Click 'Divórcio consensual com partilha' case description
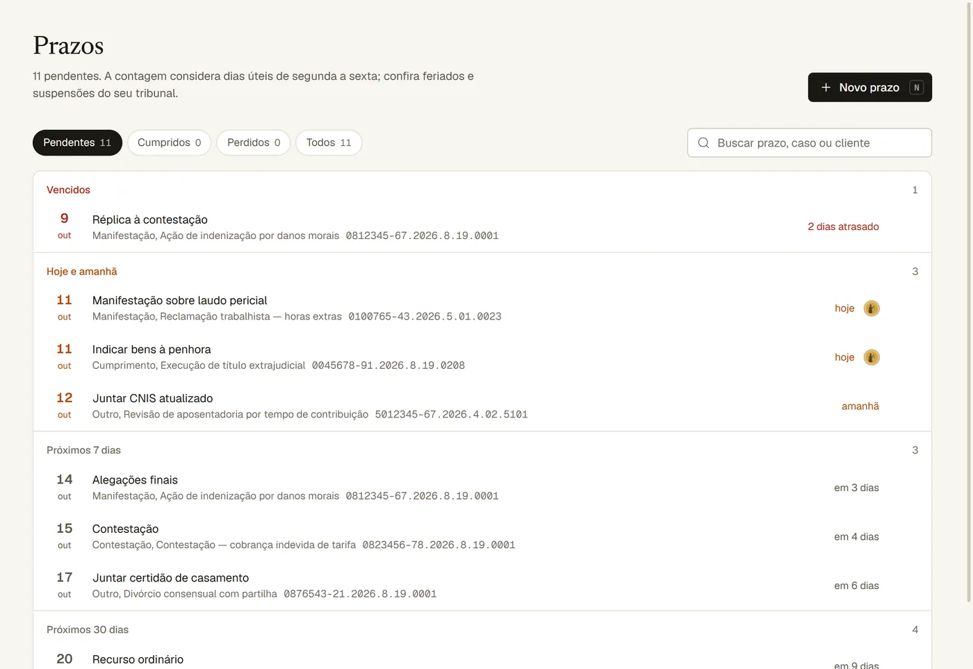The image size is (973, 669). 200,594
